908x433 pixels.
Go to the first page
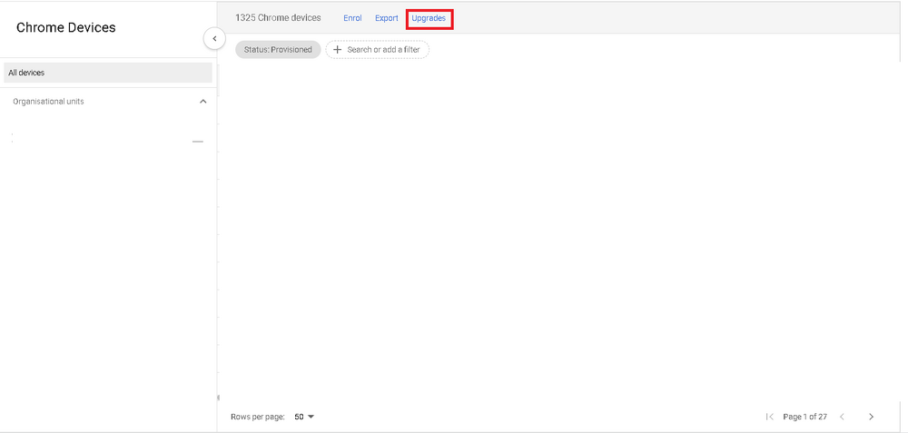point(770,417)
